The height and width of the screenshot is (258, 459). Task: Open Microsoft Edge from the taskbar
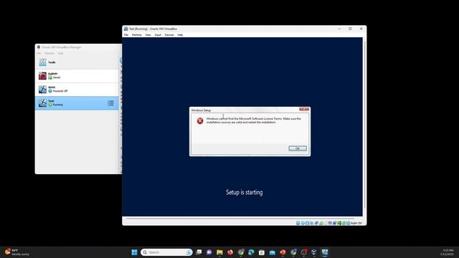(x=251, y=252)
